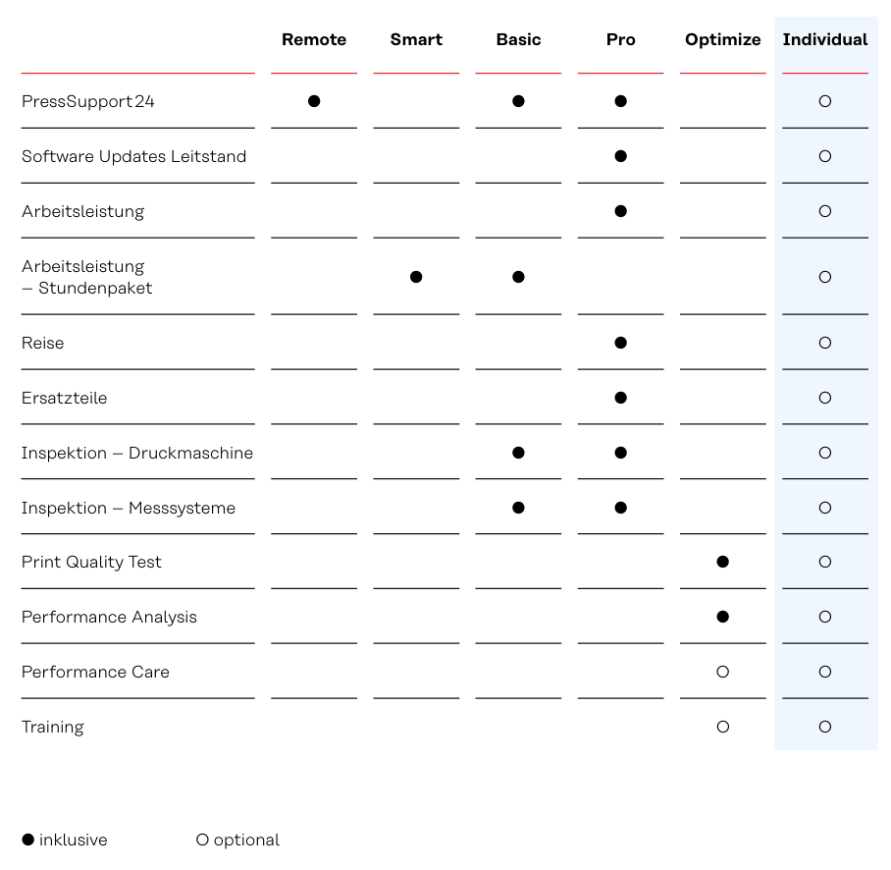Click the Basic dot for Inspektion – Messsysteme

point(518,508)
